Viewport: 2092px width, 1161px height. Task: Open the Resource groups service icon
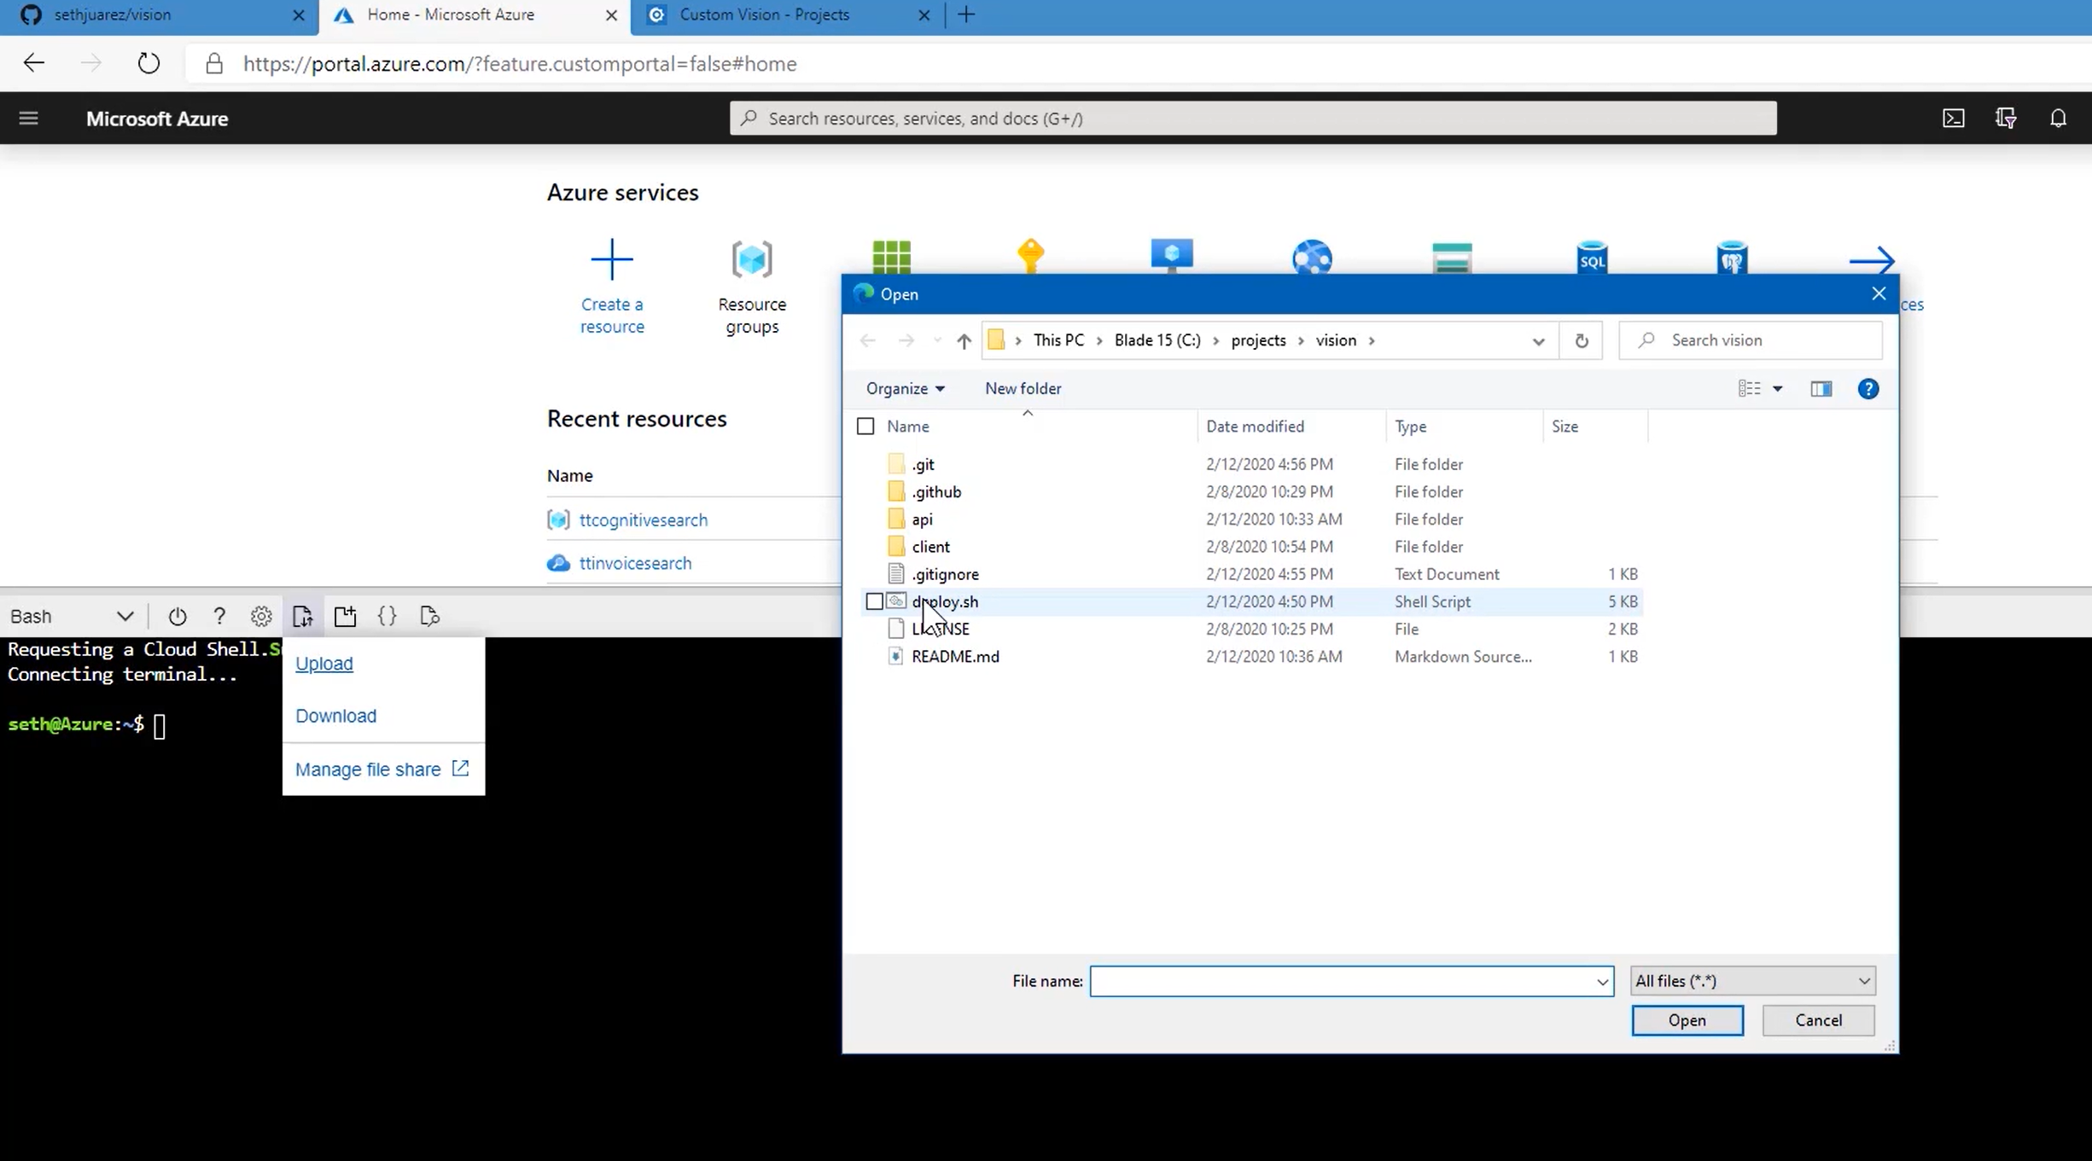(751, 259)
